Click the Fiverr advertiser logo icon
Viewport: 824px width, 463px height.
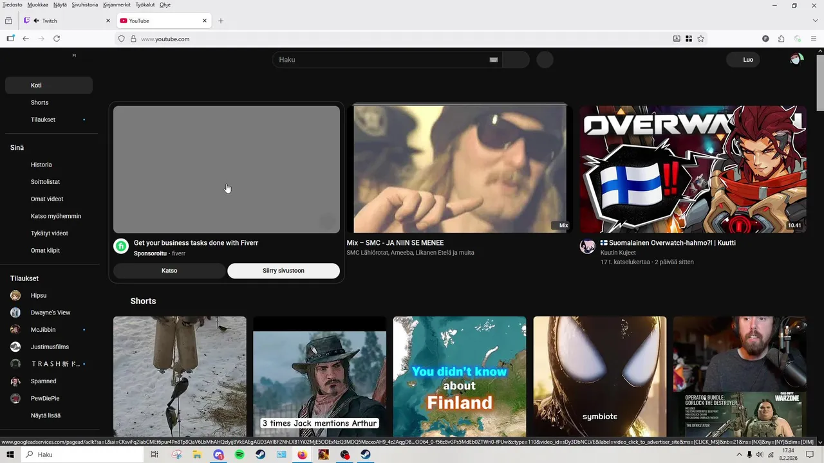click(x=121, y=246)
